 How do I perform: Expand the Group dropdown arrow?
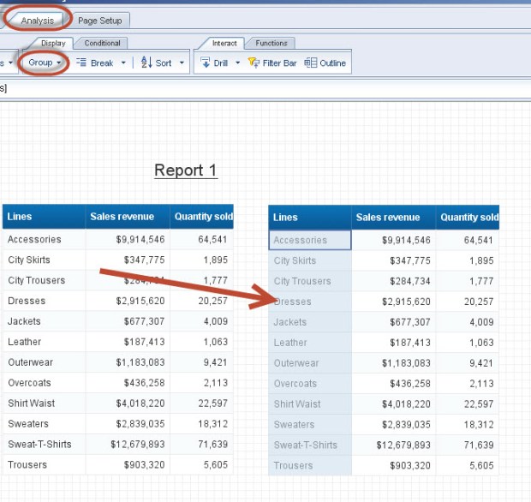(59, 63)
